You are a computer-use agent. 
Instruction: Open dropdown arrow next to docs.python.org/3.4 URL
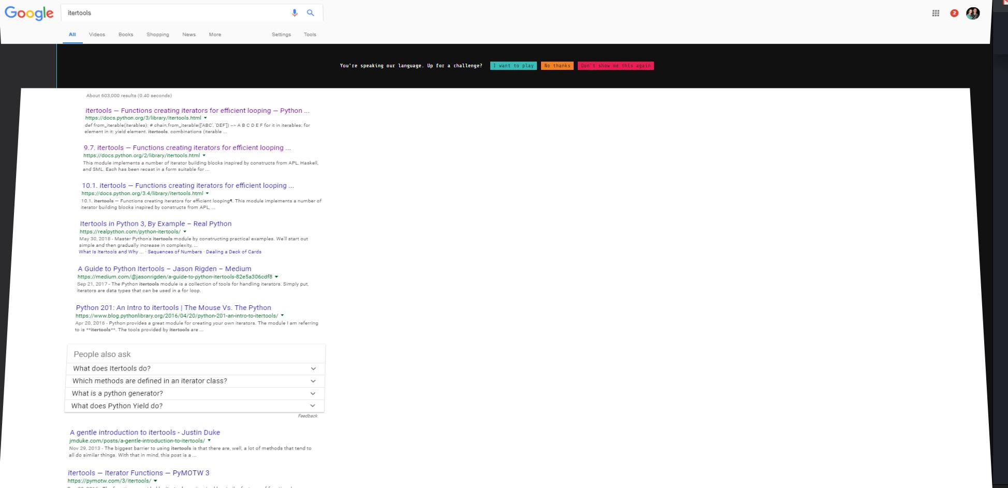[x=207, y=194]
